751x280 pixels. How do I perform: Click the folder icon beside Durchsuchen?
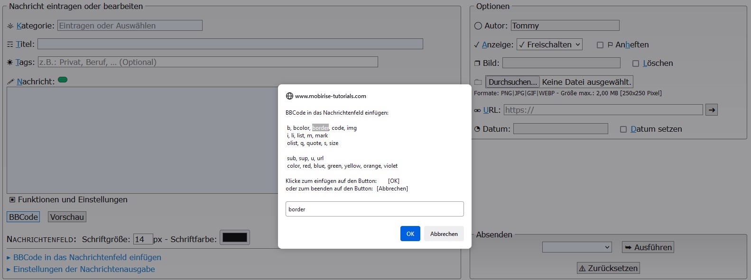click(x=478, y=82)
